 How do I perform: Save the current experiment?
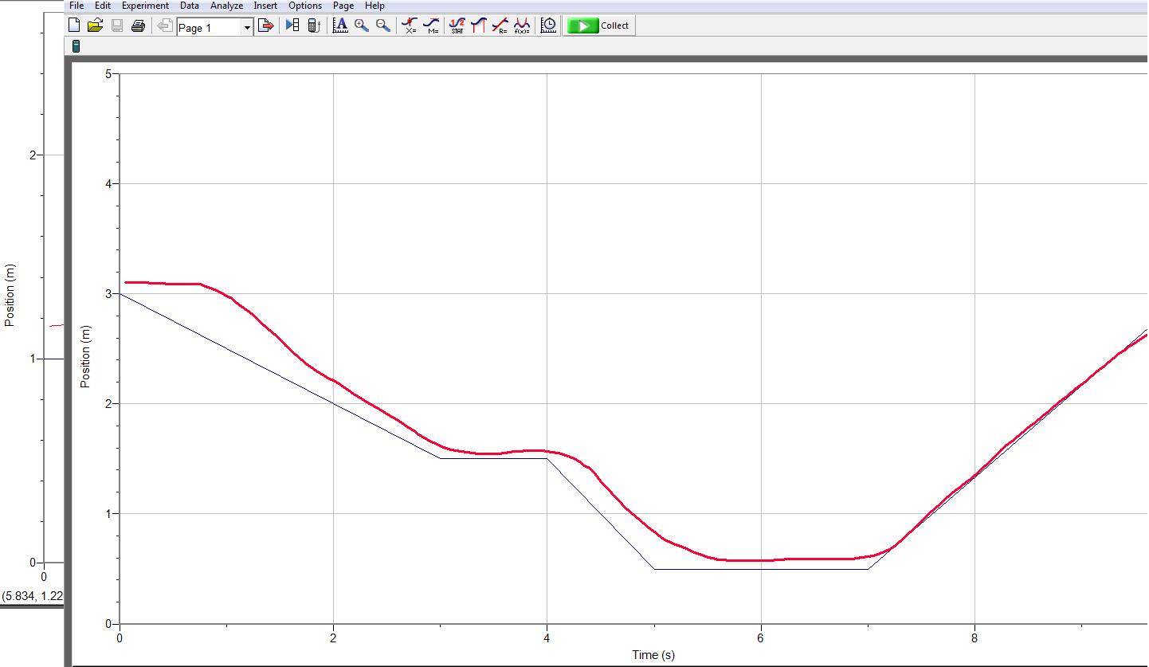click(x=117, y=25)
